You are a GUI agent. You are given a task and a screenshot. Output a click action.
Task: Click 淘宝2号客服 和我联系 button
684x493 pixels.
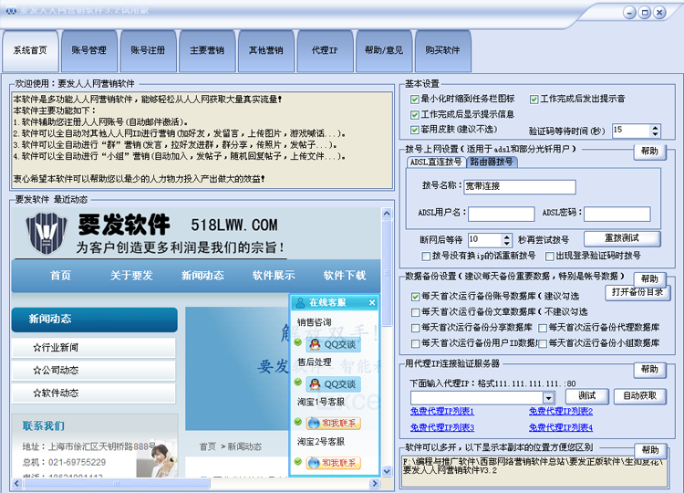point(333,463)
